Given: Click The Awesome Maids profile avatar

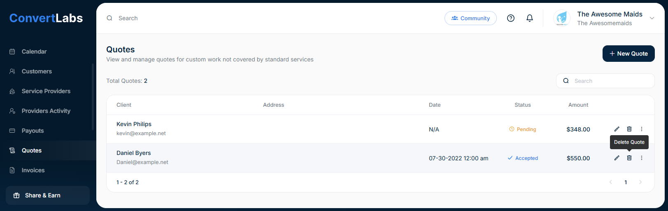Looking at the screenshot, I should (x=562, y=18).
